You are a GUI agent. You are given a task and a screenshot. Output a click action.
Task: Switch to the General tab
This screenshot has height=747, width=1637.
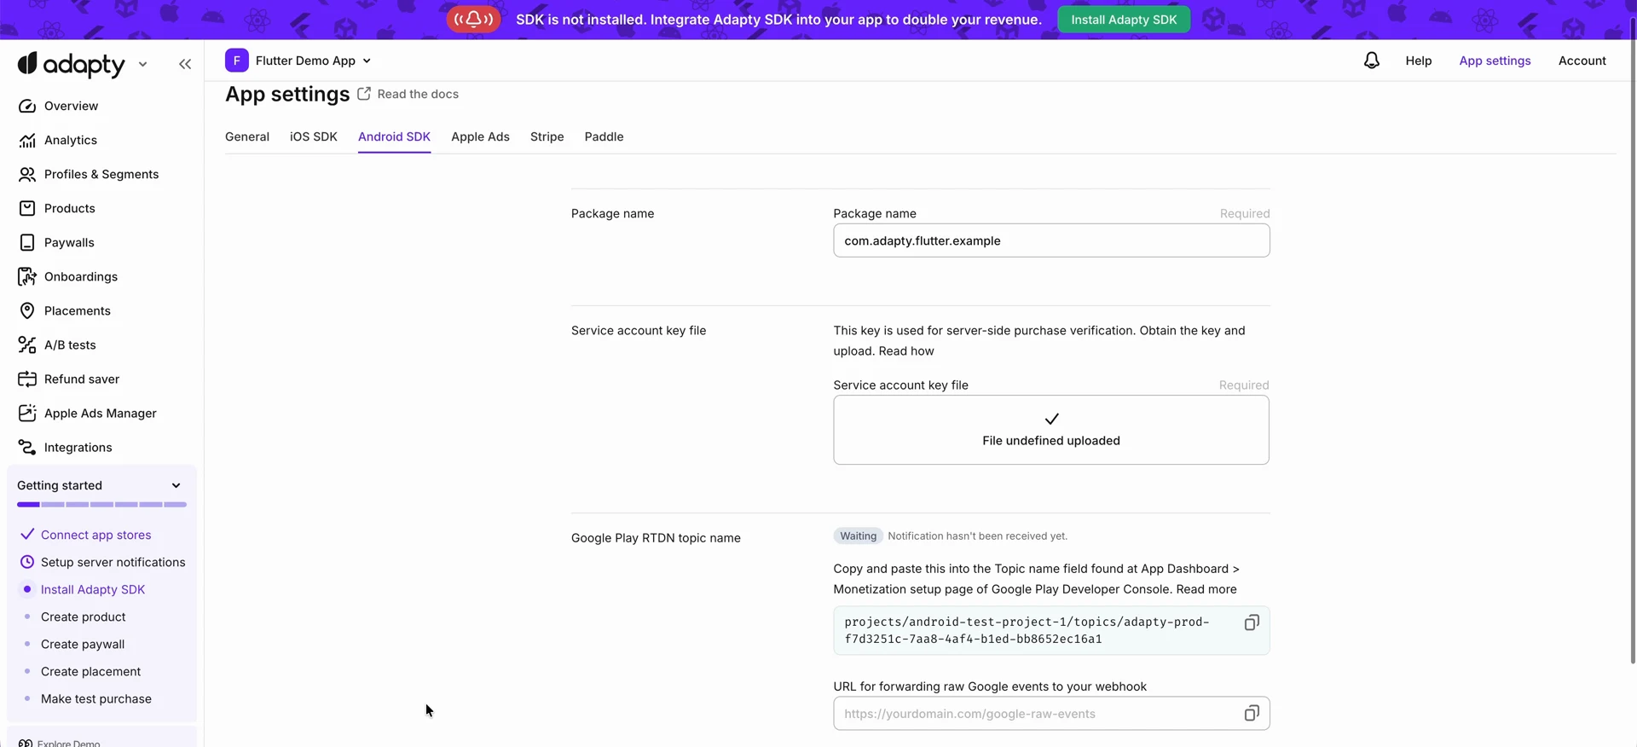[x=247, y=136]
